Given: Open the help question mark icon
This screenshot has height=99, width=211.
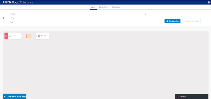Looking at the screenshot, I should pos(209,2).
